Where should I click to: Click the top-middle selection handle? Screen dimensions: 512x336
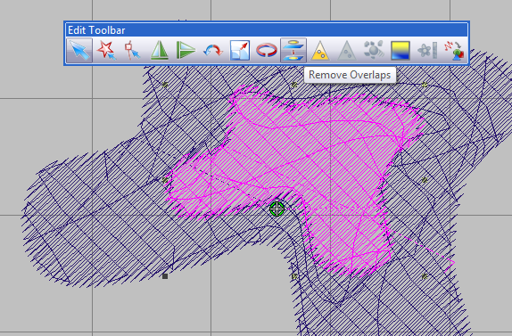pos(294,85)
